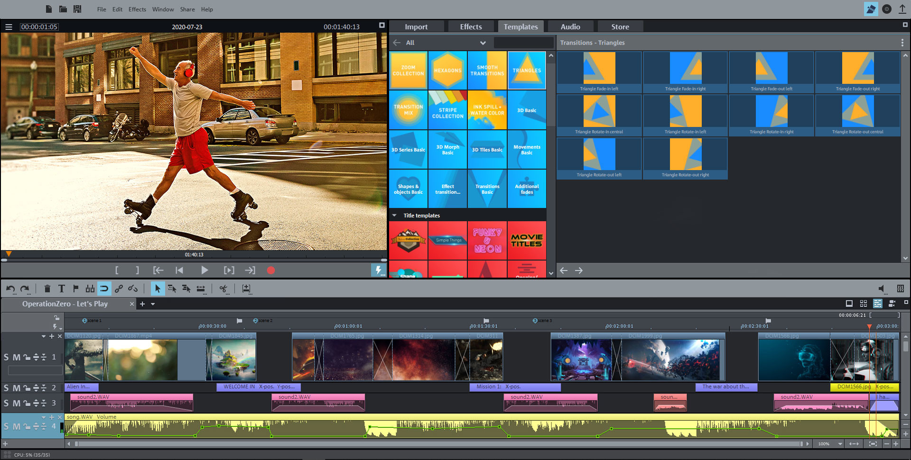This screenshot has width=911, height=460.
Task: Collapse the Title templates section
Action: [394, 215]
